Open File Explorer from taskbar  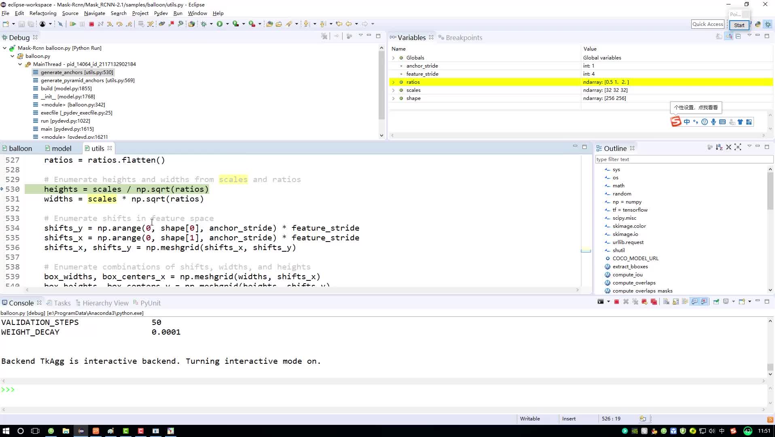66,431
